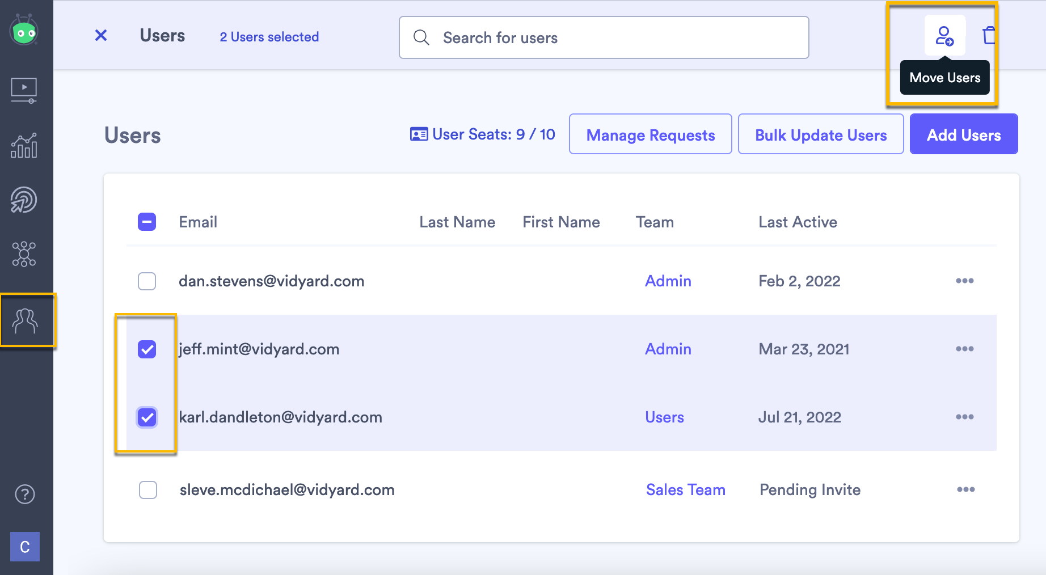Sort by the First Name column header
This screenshot has height=575, width=1046.
pyautogui.click(x=562, y=222)
